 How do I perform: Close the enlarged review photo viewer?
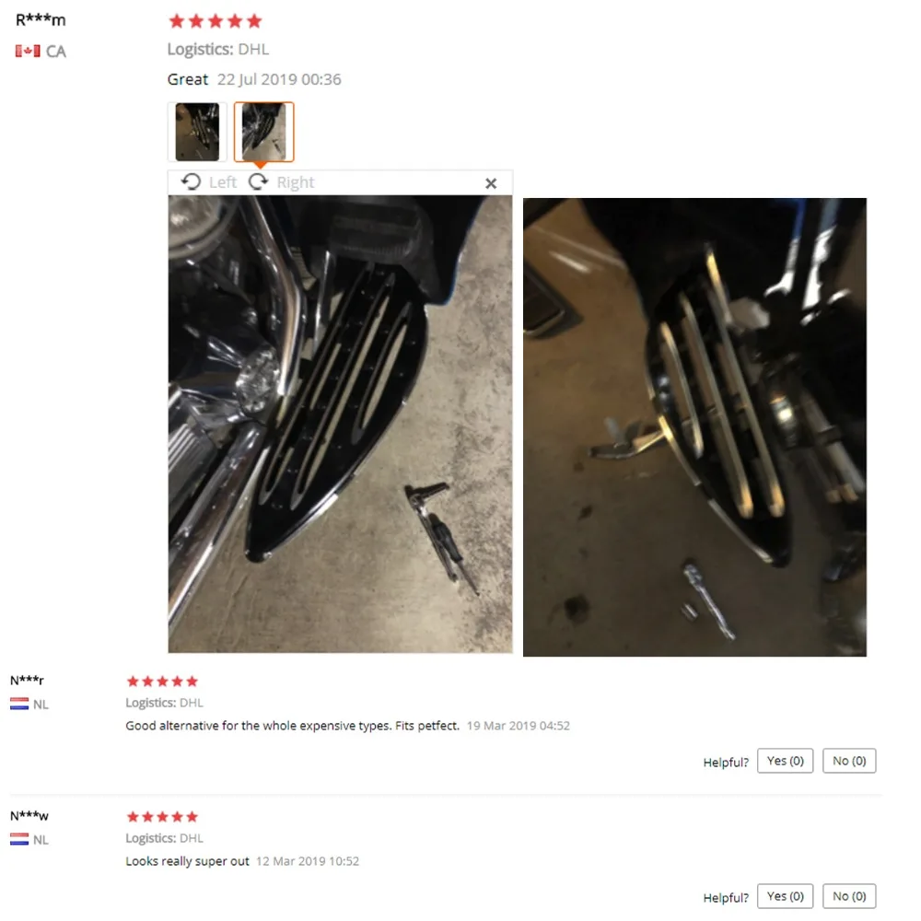point(491,184)
